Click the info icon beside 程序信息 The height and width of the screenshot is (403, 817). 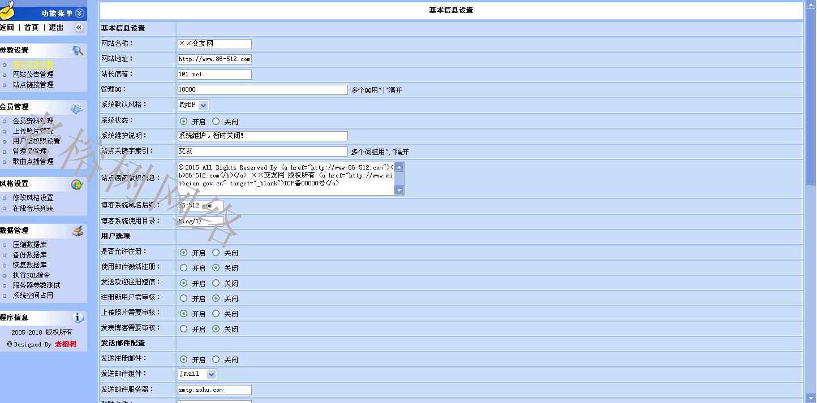78,318
